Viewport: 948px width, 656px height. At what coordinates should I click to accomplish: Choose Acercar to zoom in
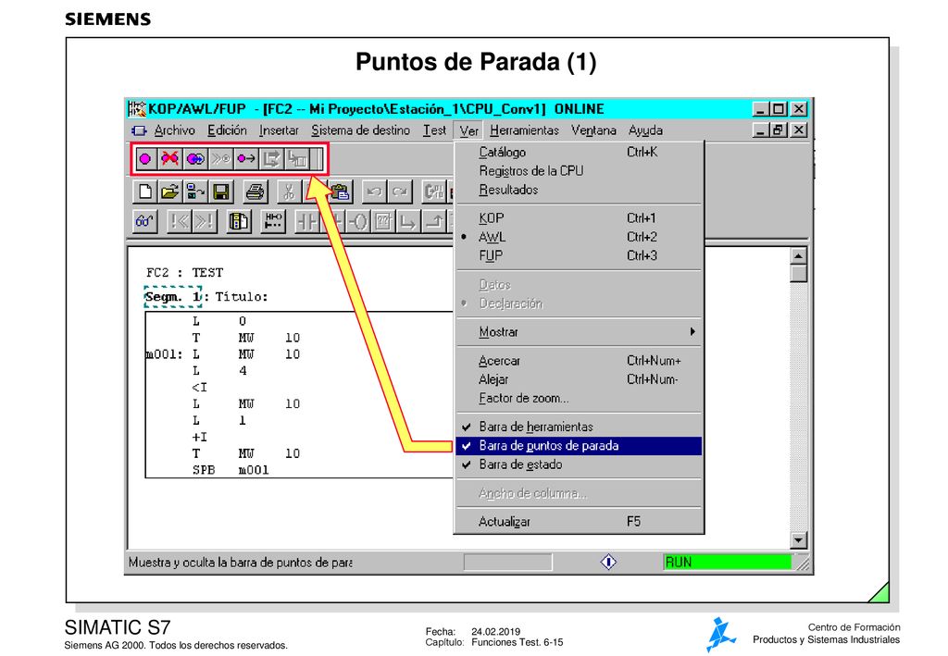pyautogui.click(x=579, y=361)
